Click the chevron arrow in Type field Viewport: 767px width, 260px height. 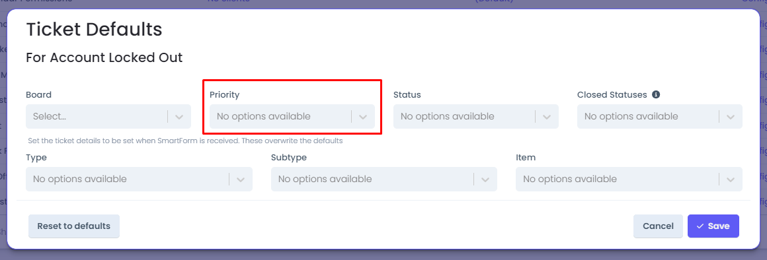coord(241,179)
